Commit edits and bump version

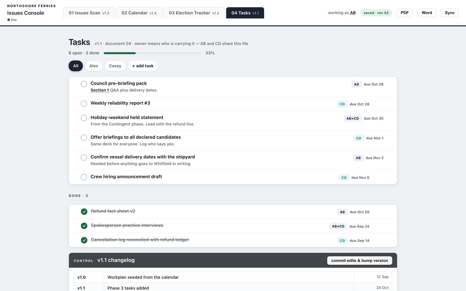tap(359, 260)
